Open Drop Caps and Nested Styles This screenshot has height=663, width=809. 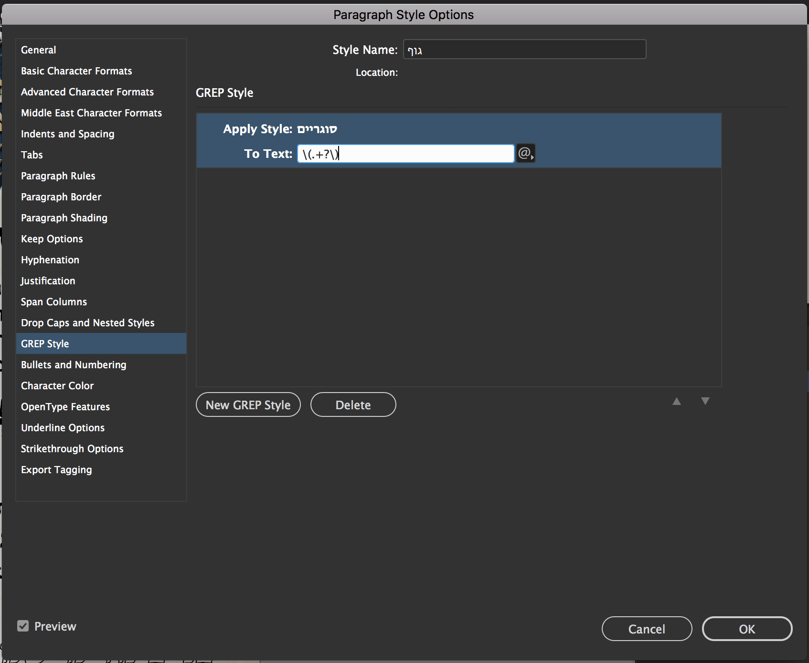87,323
